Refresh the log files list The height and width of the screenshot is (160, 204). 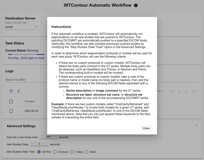click(x=11, y=91)
